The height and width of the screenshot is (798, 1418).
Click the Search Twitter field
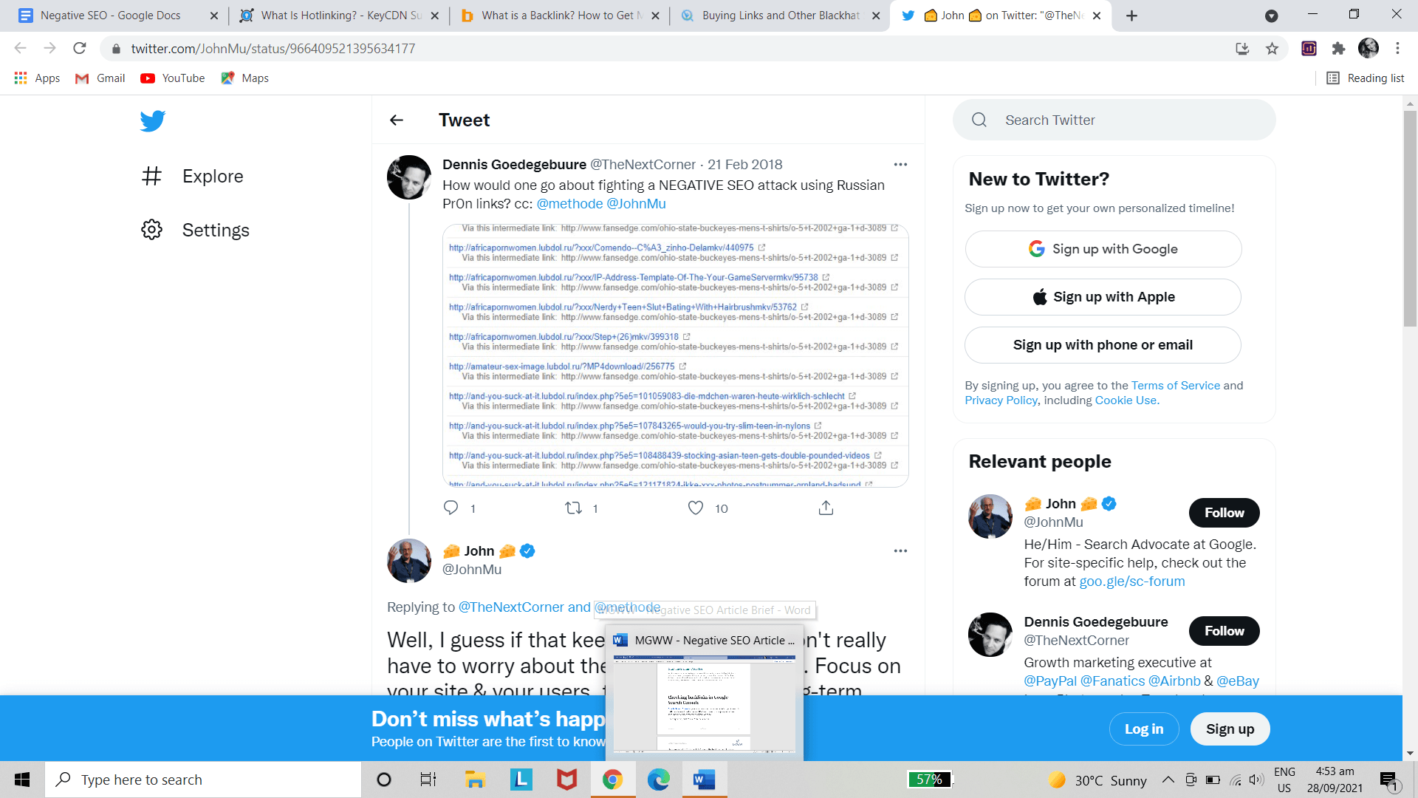tap(1114, 120)
